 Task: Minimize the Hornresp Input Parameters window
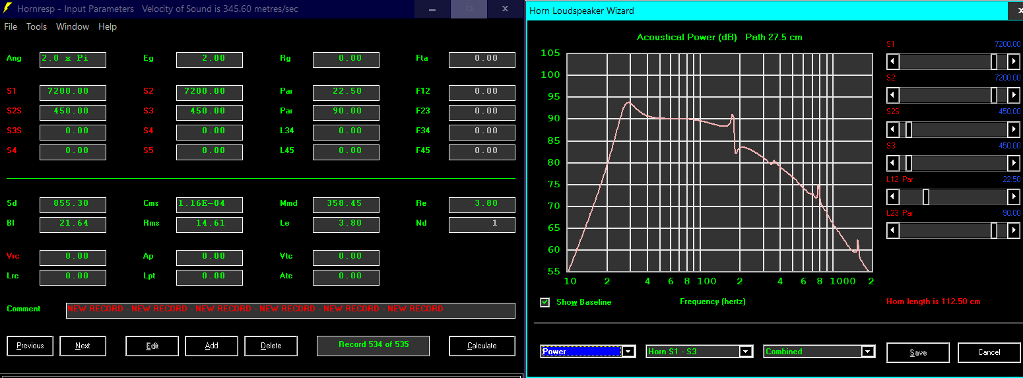click(432, 9)
